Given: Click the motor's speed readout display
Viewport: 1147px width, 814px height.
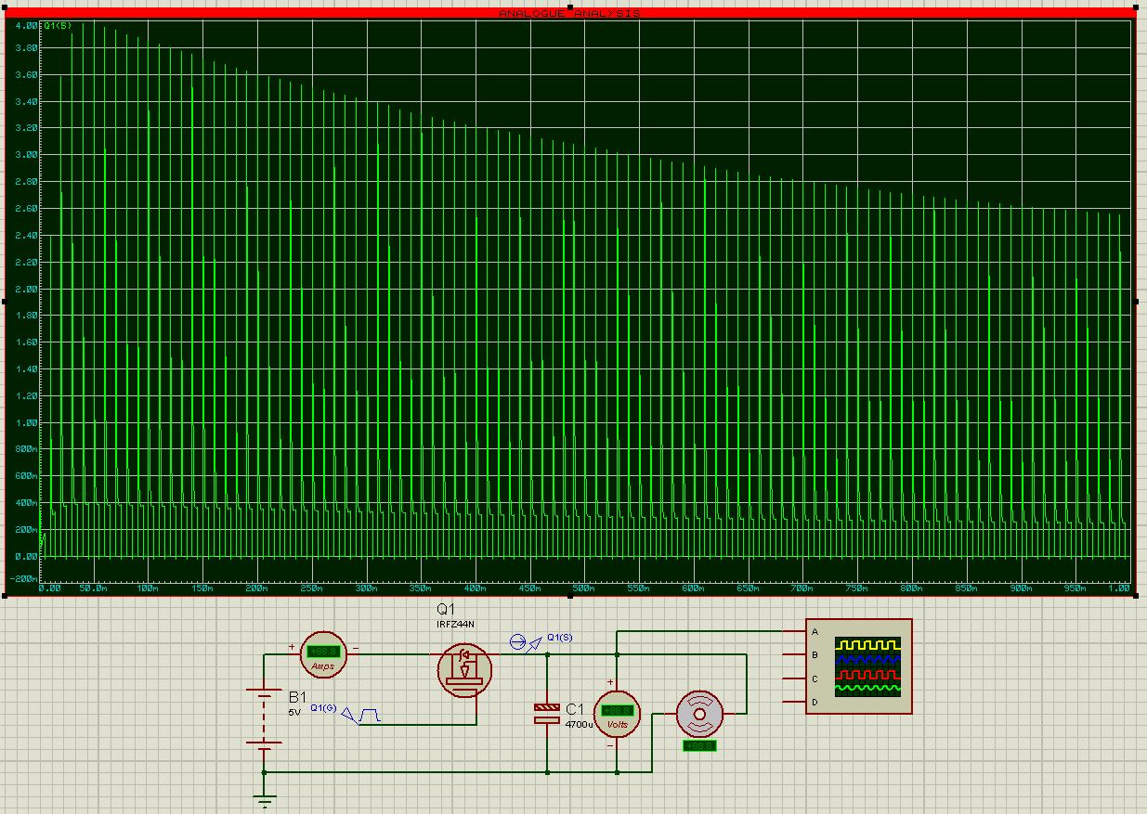Looking at the screenshot, I should (x=698, y=745).
